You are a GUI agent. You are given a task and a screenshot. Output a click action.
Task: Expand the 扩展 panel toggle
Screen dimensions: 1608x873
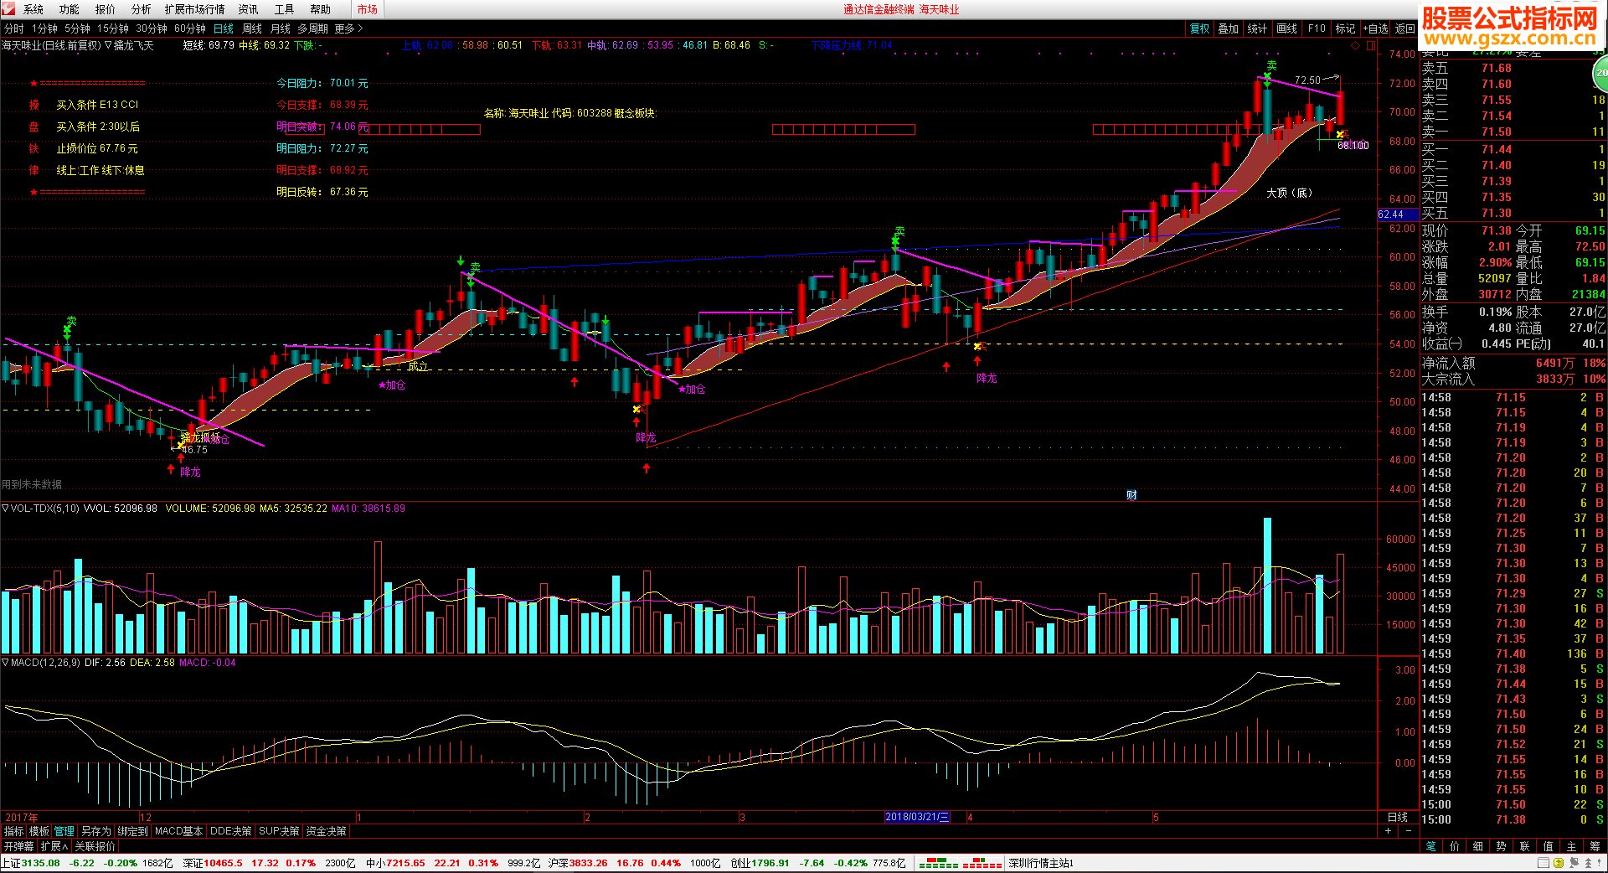tap(54, 846)
